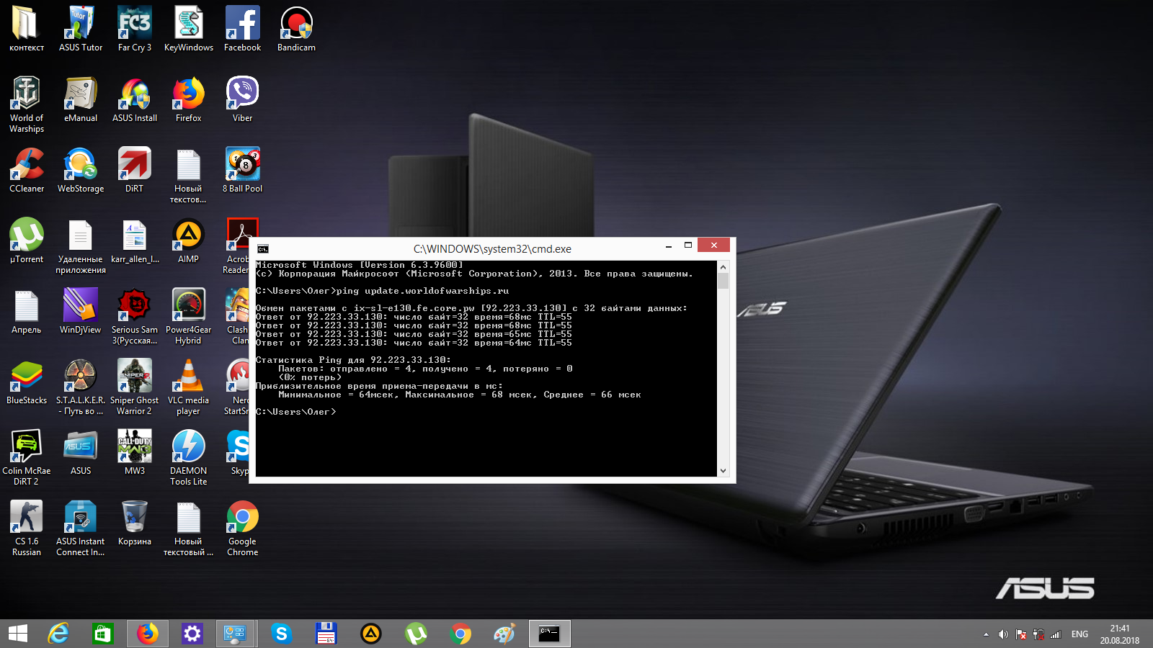The image size is (1153, 648).
Task: Click the cmd scrollbar down arrow
Action: click(x=723, y=471)
